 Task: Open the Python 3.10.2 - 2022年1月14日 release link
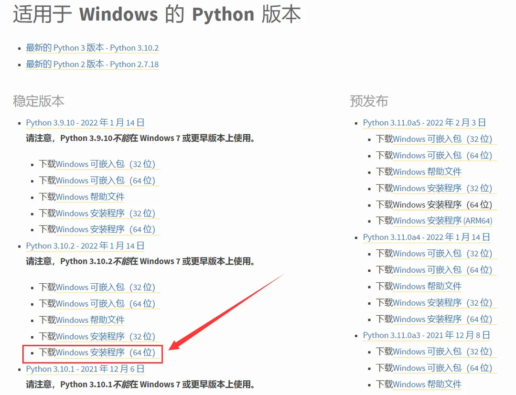pos(85,246)
